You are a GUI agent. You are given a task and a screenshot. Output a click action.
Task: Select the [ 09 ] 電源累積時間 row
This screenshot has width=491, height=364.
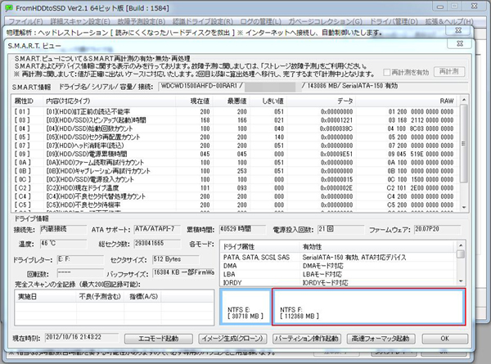[236, 154]
